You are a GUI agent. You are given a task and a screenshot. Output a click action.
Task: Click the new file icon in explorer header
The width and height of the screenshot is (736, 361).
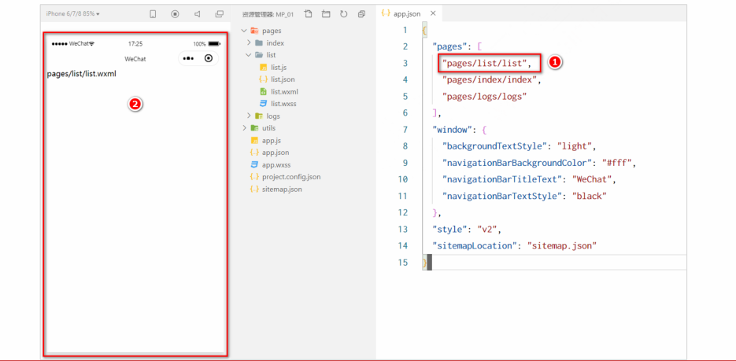tap(308, 14)
